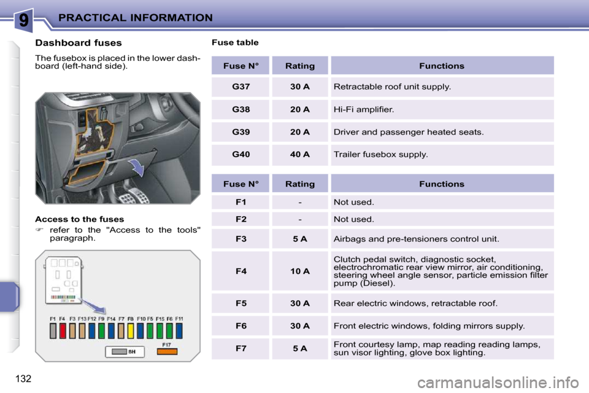Click the G38 fuse number cell

(x=241, y=109)
